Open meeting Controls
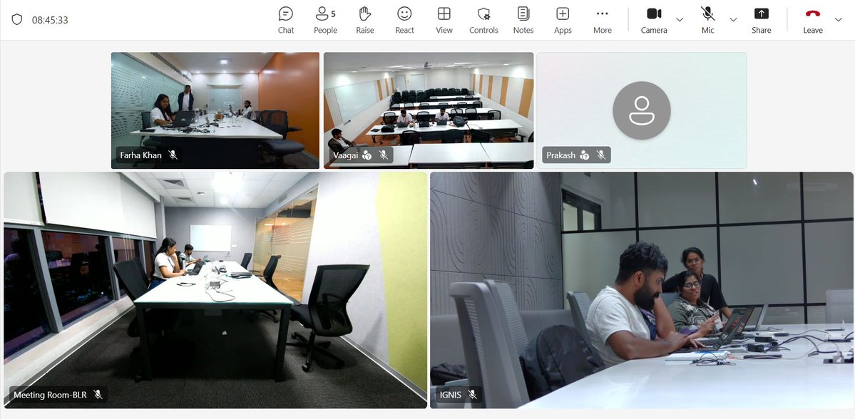 [483, 19]
